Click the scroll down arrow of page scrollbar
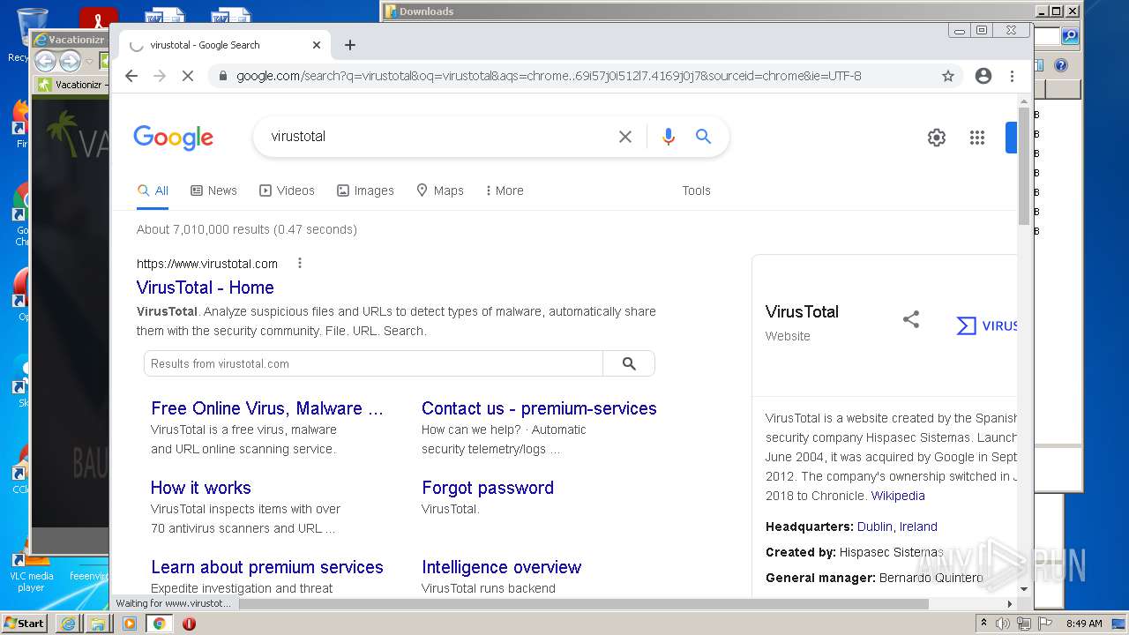1129x635 pixels. [x=1024, y=589]
